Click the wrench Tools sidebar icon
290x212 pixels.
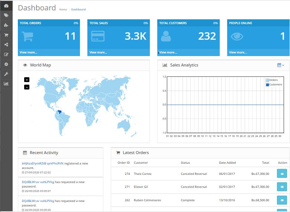click(6, 74)
